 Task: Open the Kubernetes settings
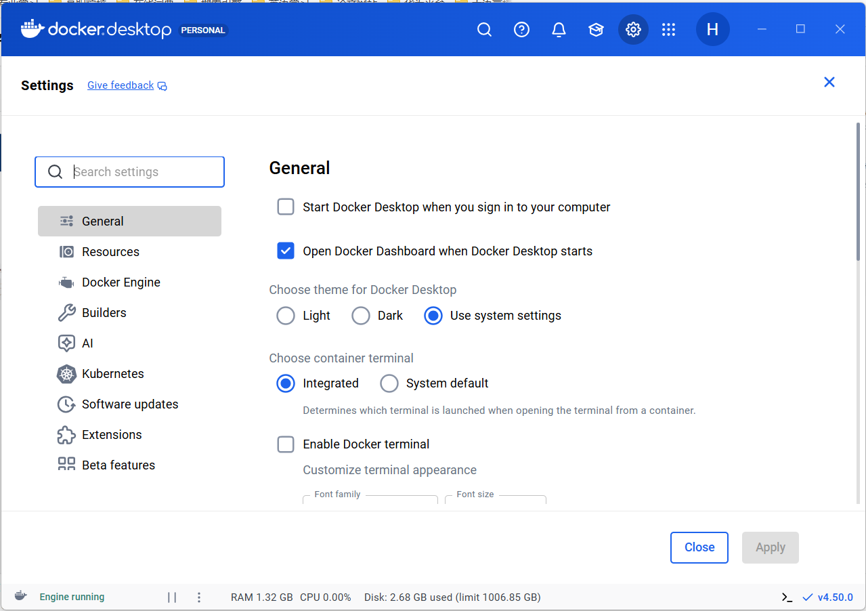click(x=113, y=373)
